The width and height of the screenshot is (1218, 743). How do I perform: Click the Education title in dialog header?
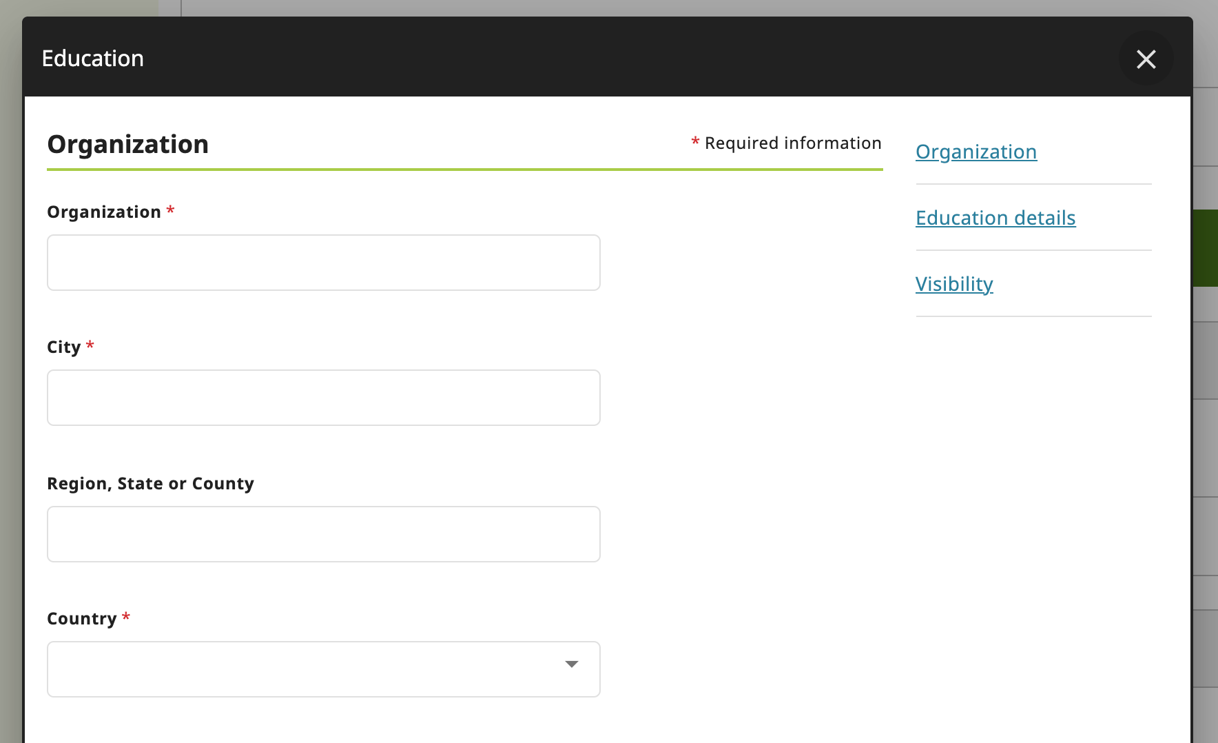(x=92, y=59)
